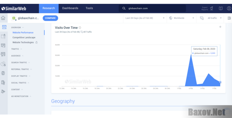Click the Geography section heading

(x=63, y=101)
